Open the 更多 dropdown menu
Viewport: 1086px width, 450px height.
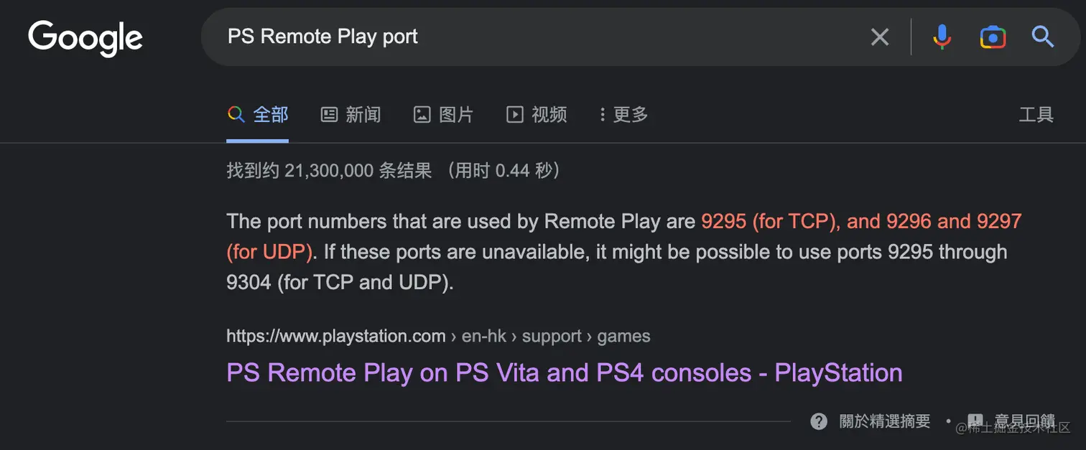622,114
